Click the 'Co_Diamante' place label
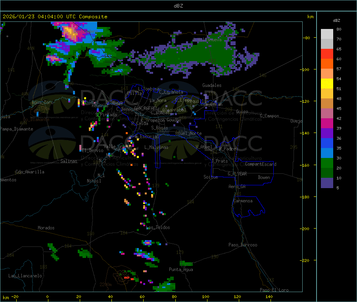Viewport: 357px width, 302px height. tap(36, 119)
